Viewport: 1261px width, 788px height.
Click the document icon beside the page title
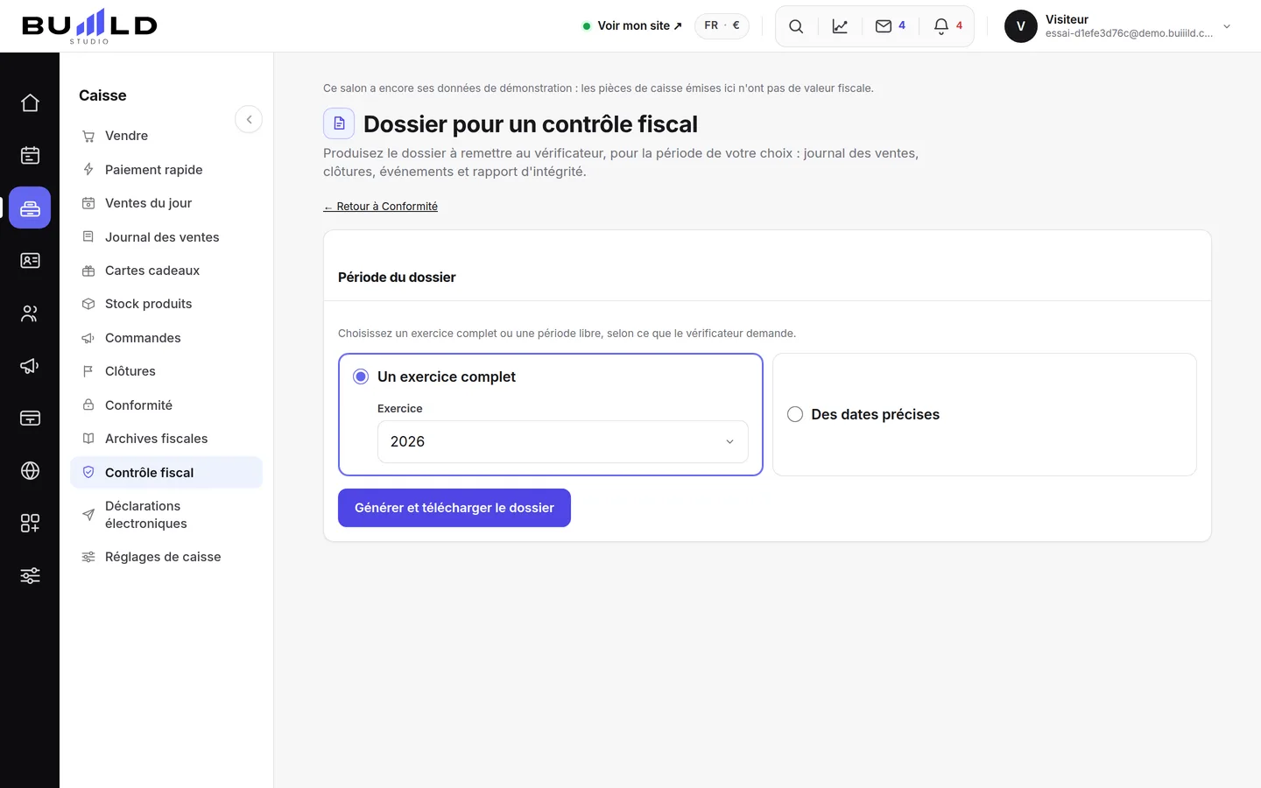pyautogui.click(x=339, y=123)
